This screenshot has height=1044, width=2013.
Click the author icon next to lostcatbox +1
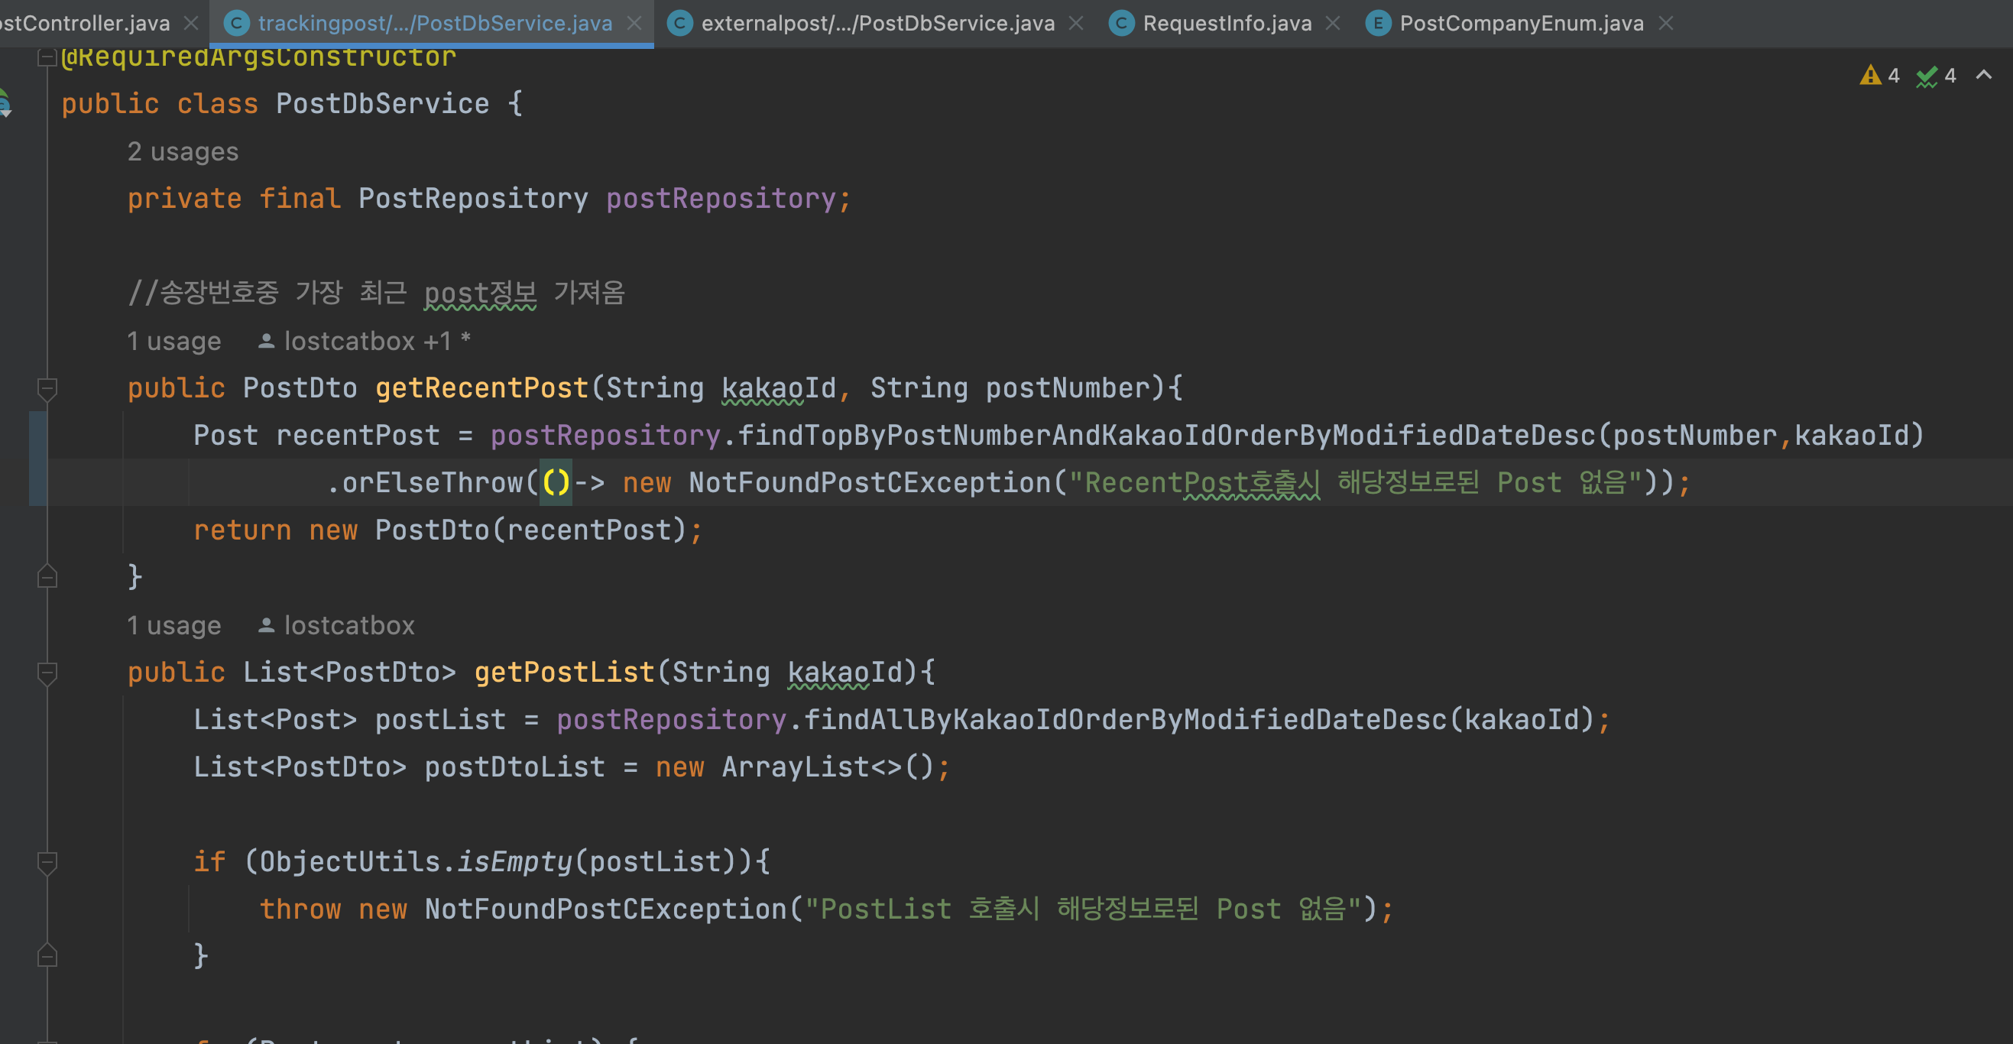pyautogui.click(x=267, y=342)
